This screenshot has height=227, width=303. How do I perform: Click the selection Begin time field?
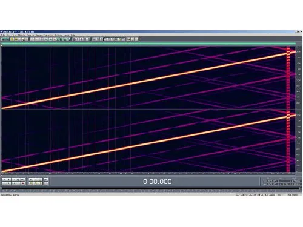pos(273,181)
